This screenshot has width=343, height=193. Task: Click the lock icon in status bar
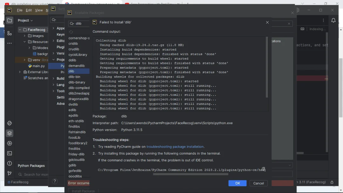[x=332, y=182]
